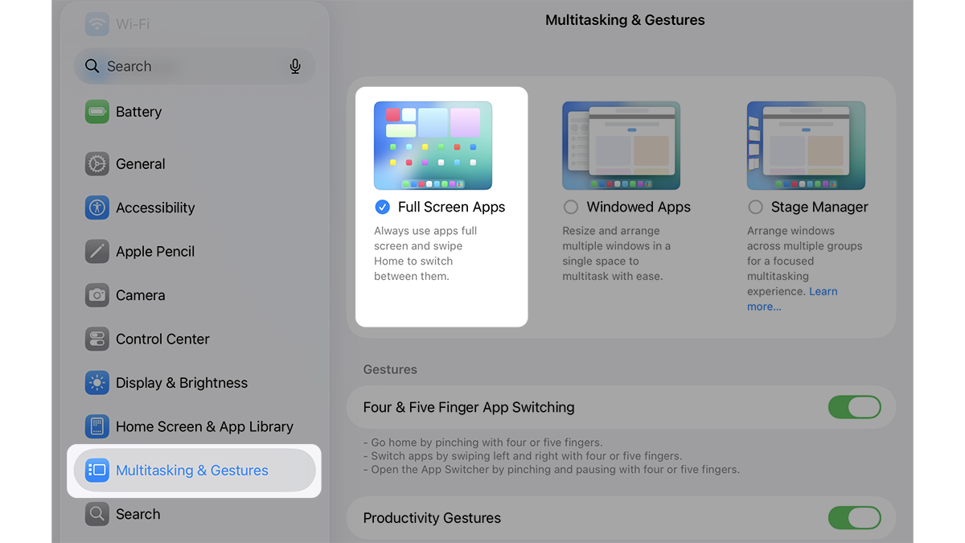Image resolution: width=965 pixels, height=543 pixels.
Task: Click the 'Always use apps full screen' description
Action: coord(425,253)
